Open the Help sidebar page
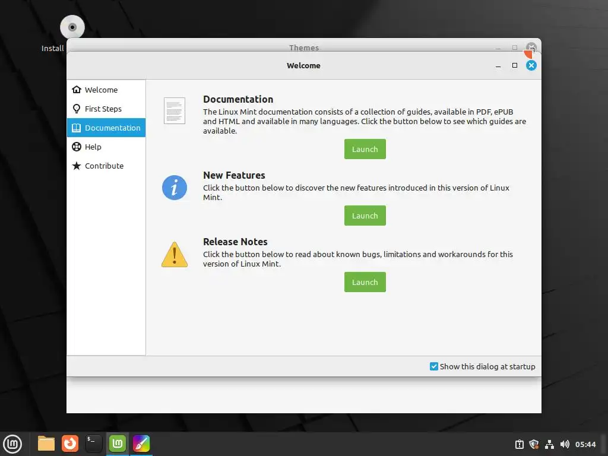The image size is (608, 456). point(106,147)
